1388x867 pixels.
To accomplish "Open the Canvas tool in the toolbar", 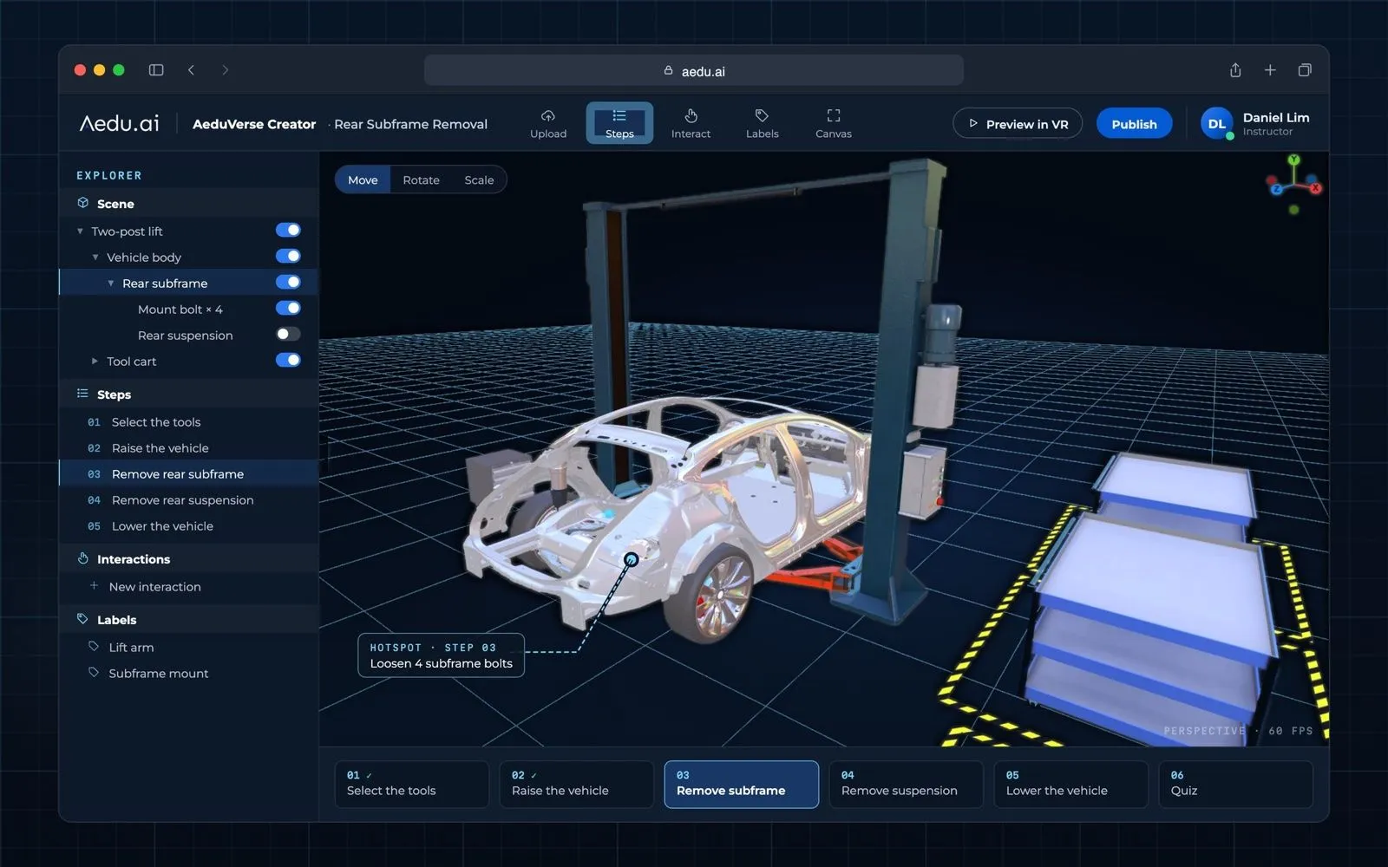I will [x=833, y=124].
